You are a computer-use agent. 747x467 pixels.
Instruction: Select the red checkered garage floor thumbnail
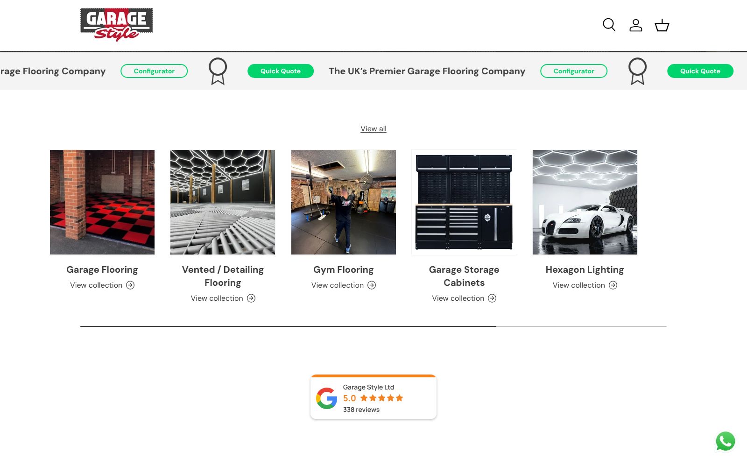point(102,202)
